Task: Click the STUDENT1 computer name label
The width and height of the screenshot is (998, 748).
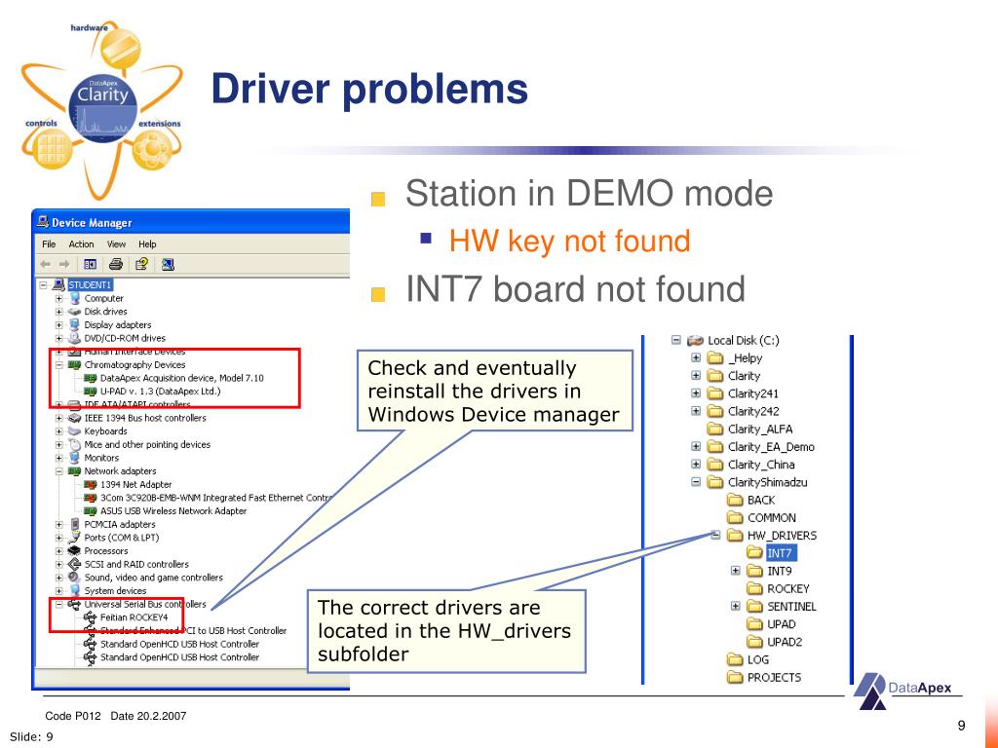Action: [x=90, y=285]
